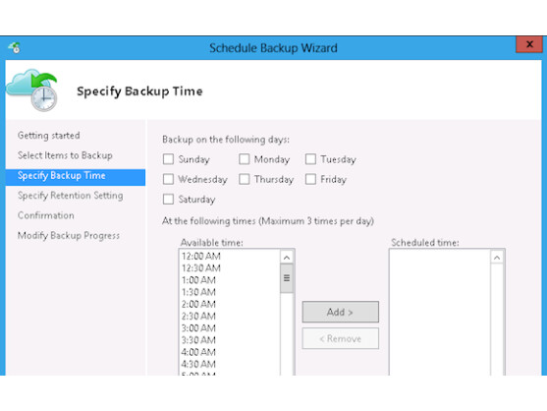Click the Add > button
This screenshot has height=411, width=547.
point(340,312)
